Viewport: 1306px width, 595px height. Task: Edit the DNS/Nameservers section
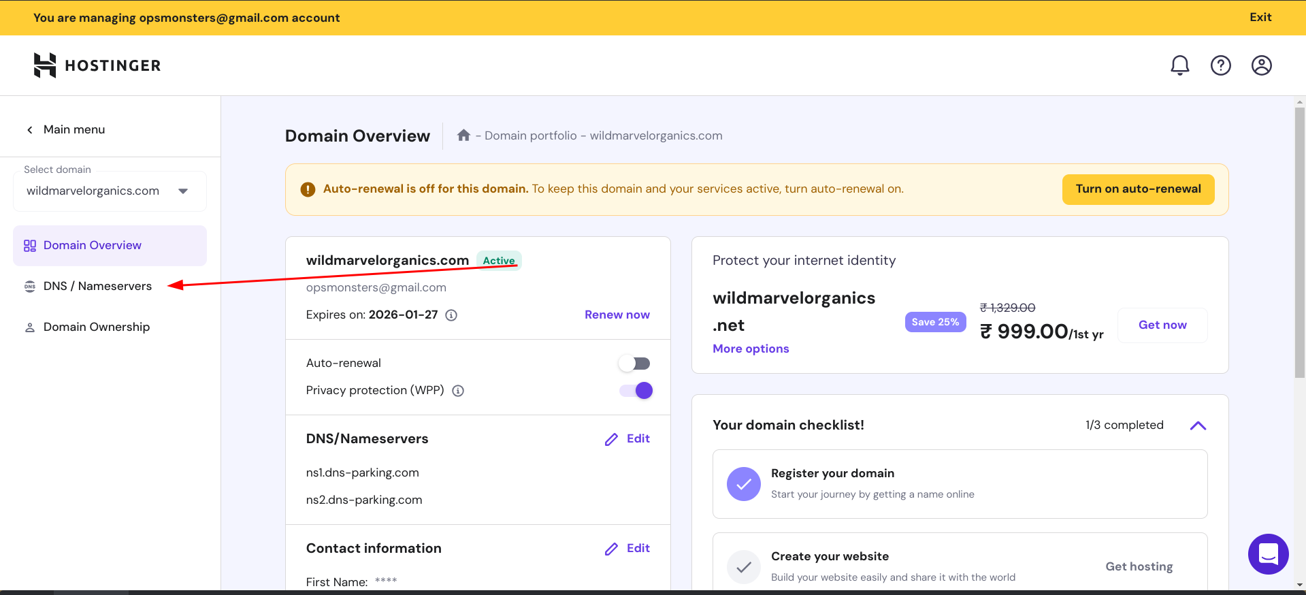627,439
